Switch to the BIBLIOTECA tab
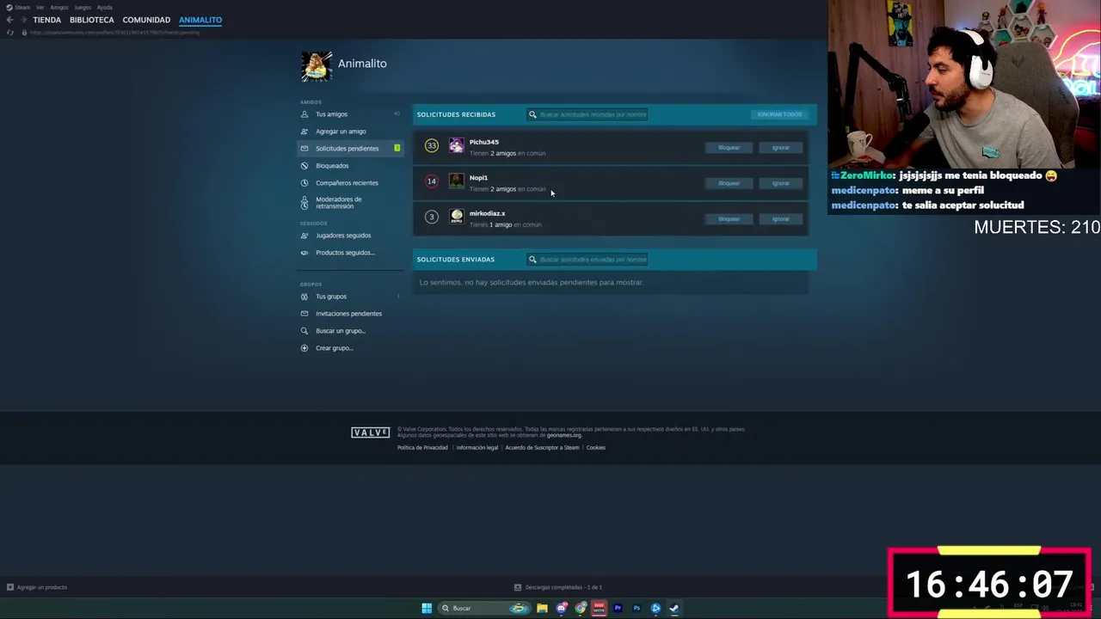This screenshot has height=619, width=1101. coord(92,20)
